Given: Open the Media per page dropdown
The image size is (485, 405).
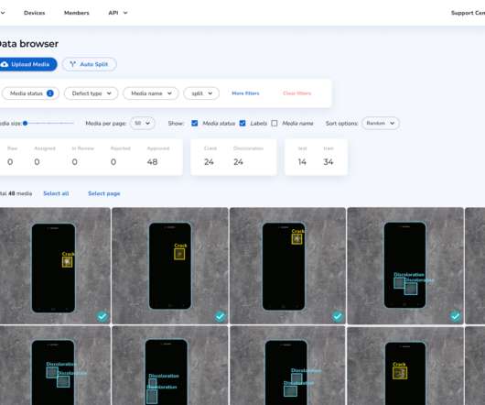Looking at the screenshot, I should [142, 123].
